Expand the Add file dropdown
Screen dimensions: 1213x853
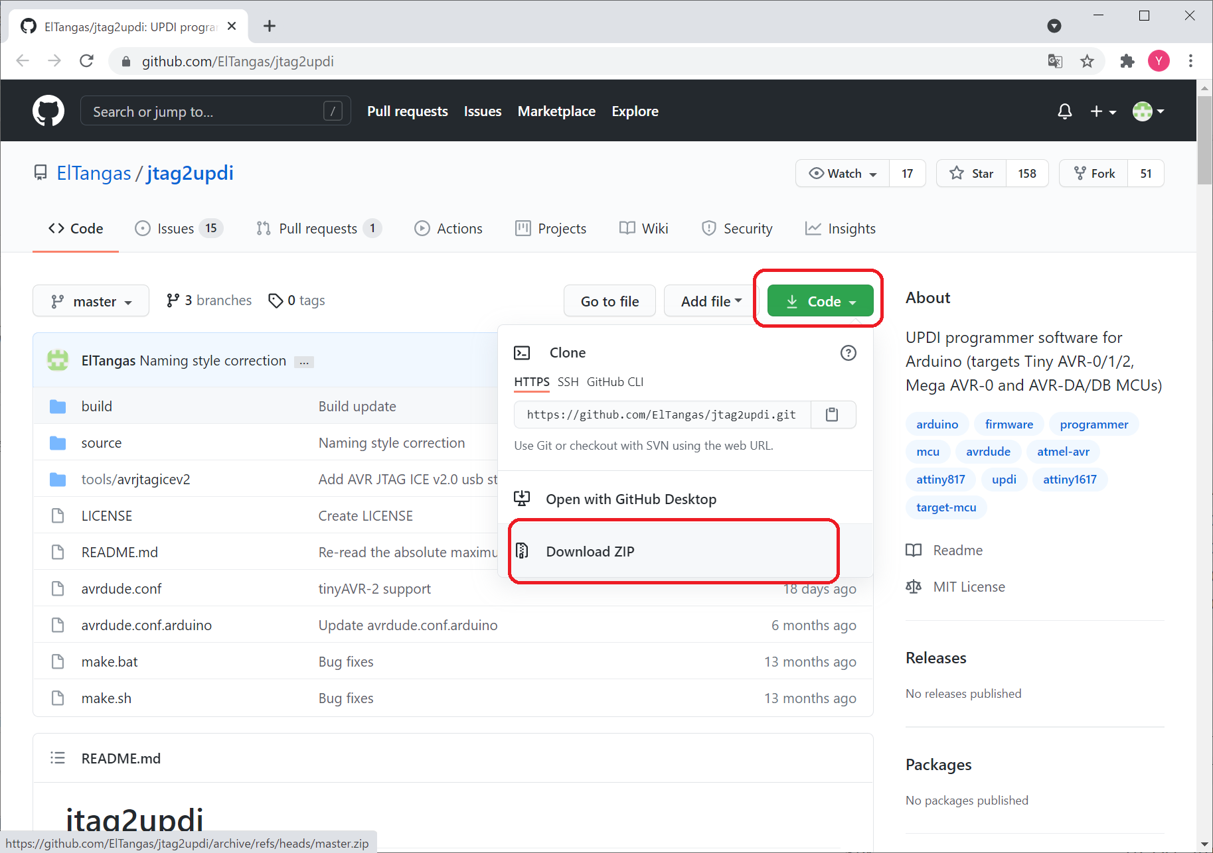click(711, 301)
